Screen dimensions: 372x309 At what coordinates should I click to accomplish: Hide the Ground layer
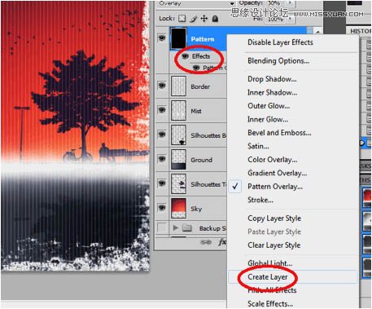tap(162, 159)
